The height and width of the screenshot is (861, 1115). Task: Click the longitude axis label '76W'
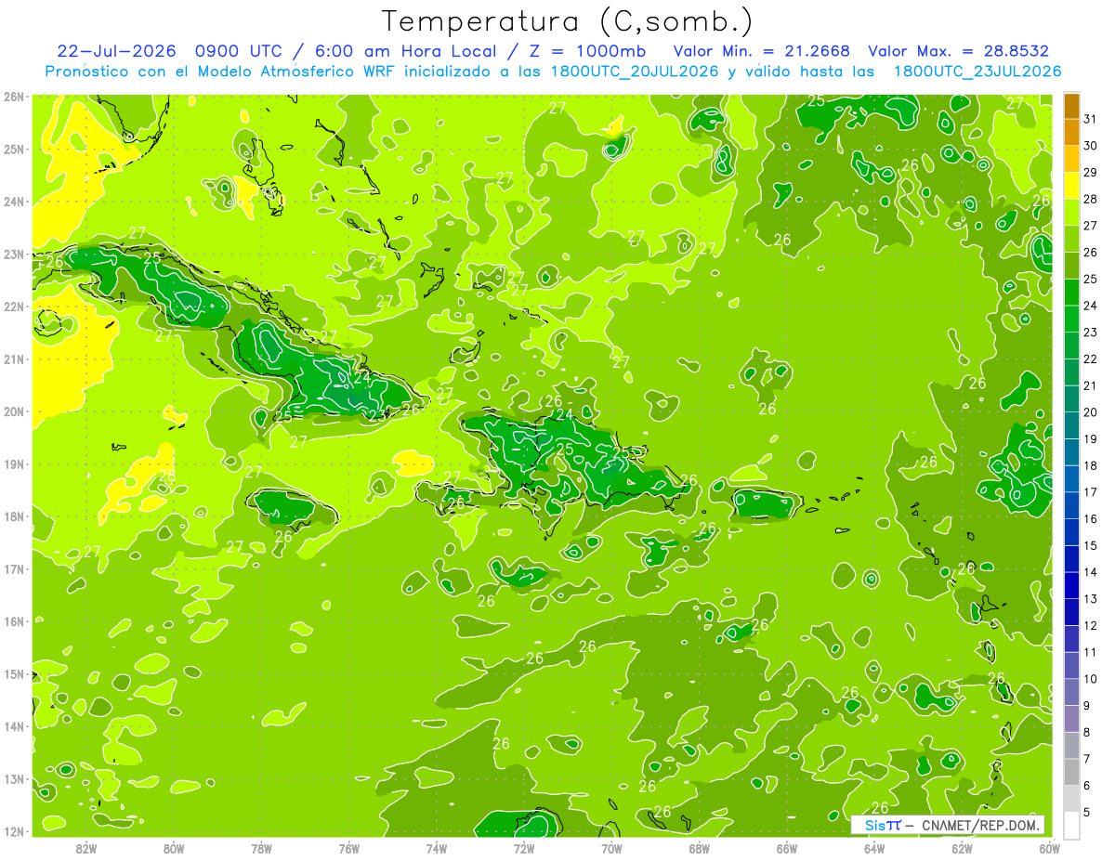tap(348, 848)
